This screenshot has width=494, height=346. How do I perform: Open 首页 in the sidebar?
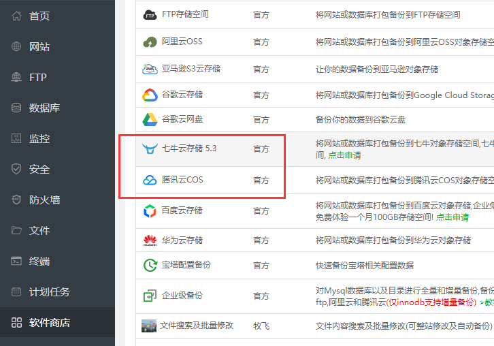point(39,16)
